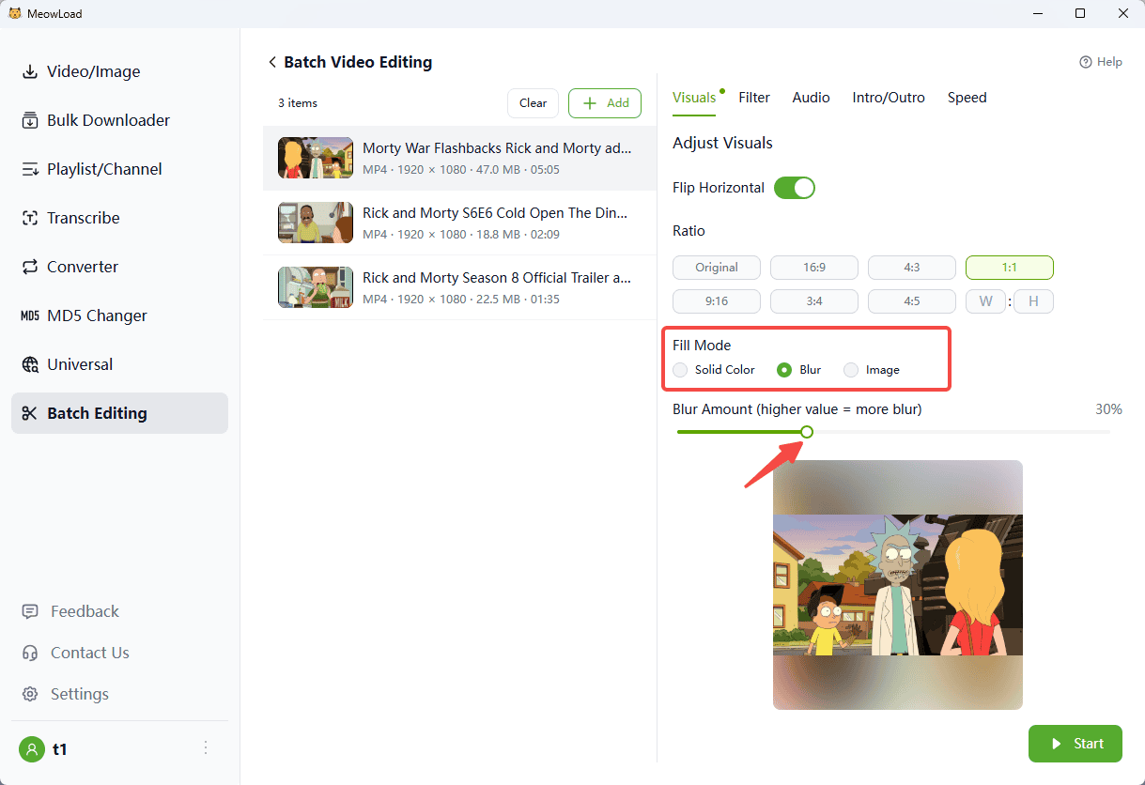Open the account options menu beside t1

206,748
